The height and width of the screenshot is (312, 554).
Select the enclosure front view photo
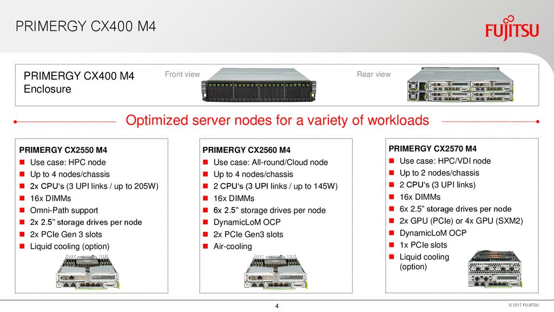click(259, 84)
